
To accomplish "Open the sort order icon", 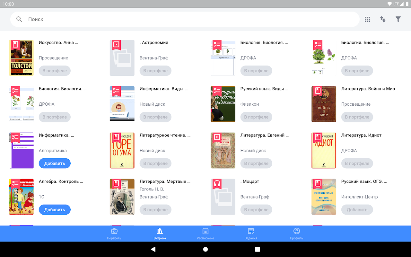I will [x=383, y=19].
